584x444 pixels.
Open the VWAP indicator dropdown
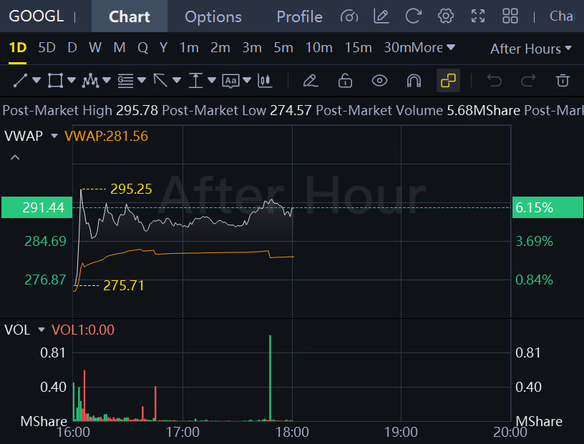(x=54, y=136)
